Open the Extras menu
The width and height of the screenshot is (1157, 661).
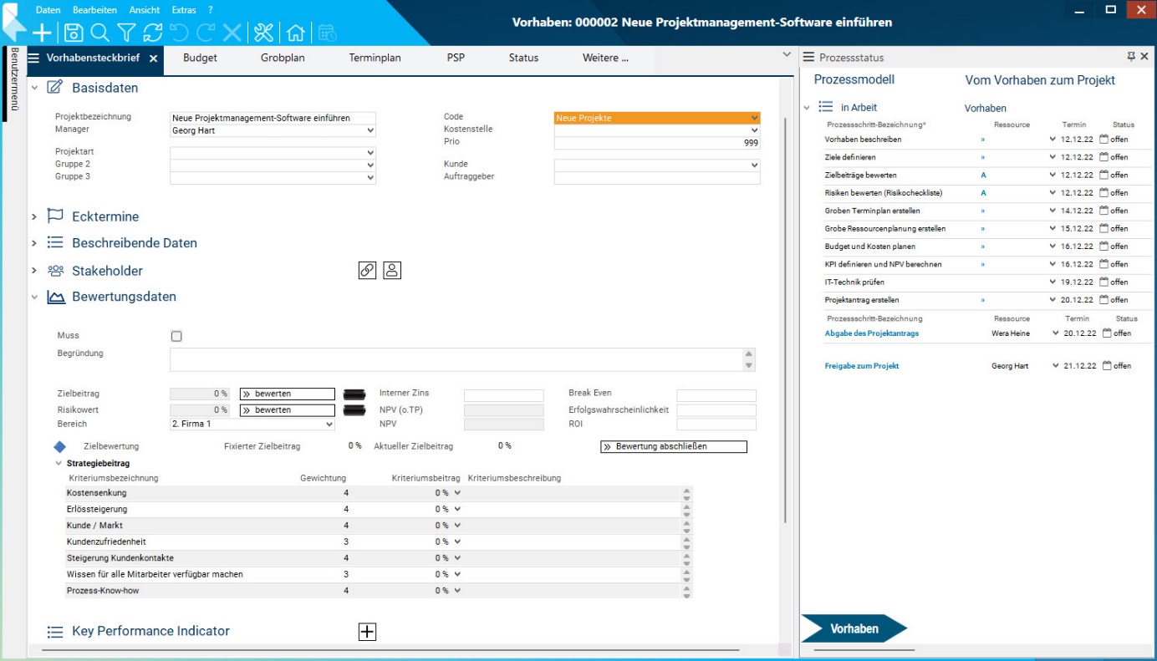184,10
